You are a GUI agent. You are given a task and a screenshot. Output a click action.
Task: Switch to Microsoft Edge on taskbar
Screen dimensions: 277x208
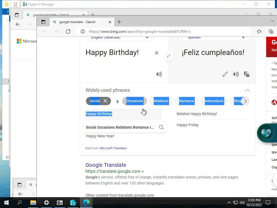coord(86,203)
